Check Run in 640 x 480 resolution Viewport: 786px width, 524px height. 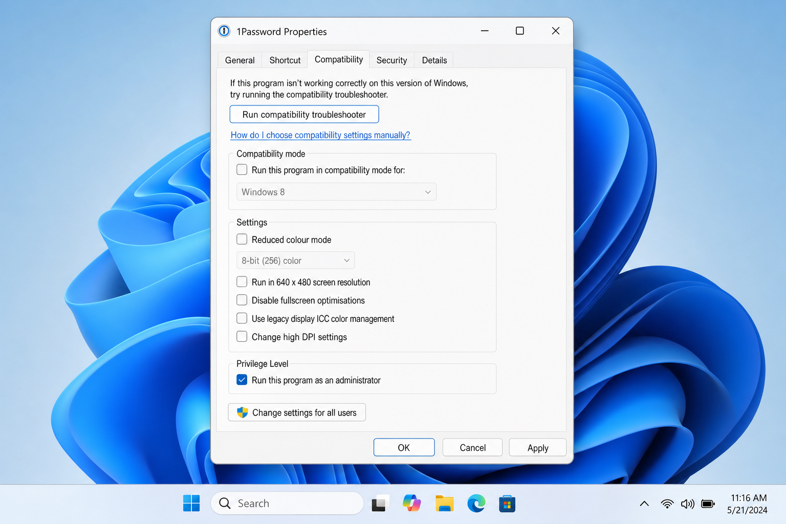(242, 282)
